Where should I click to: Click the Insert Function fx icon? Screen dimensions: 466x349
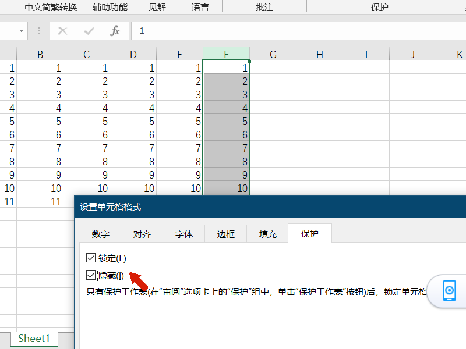click(114, 31)
